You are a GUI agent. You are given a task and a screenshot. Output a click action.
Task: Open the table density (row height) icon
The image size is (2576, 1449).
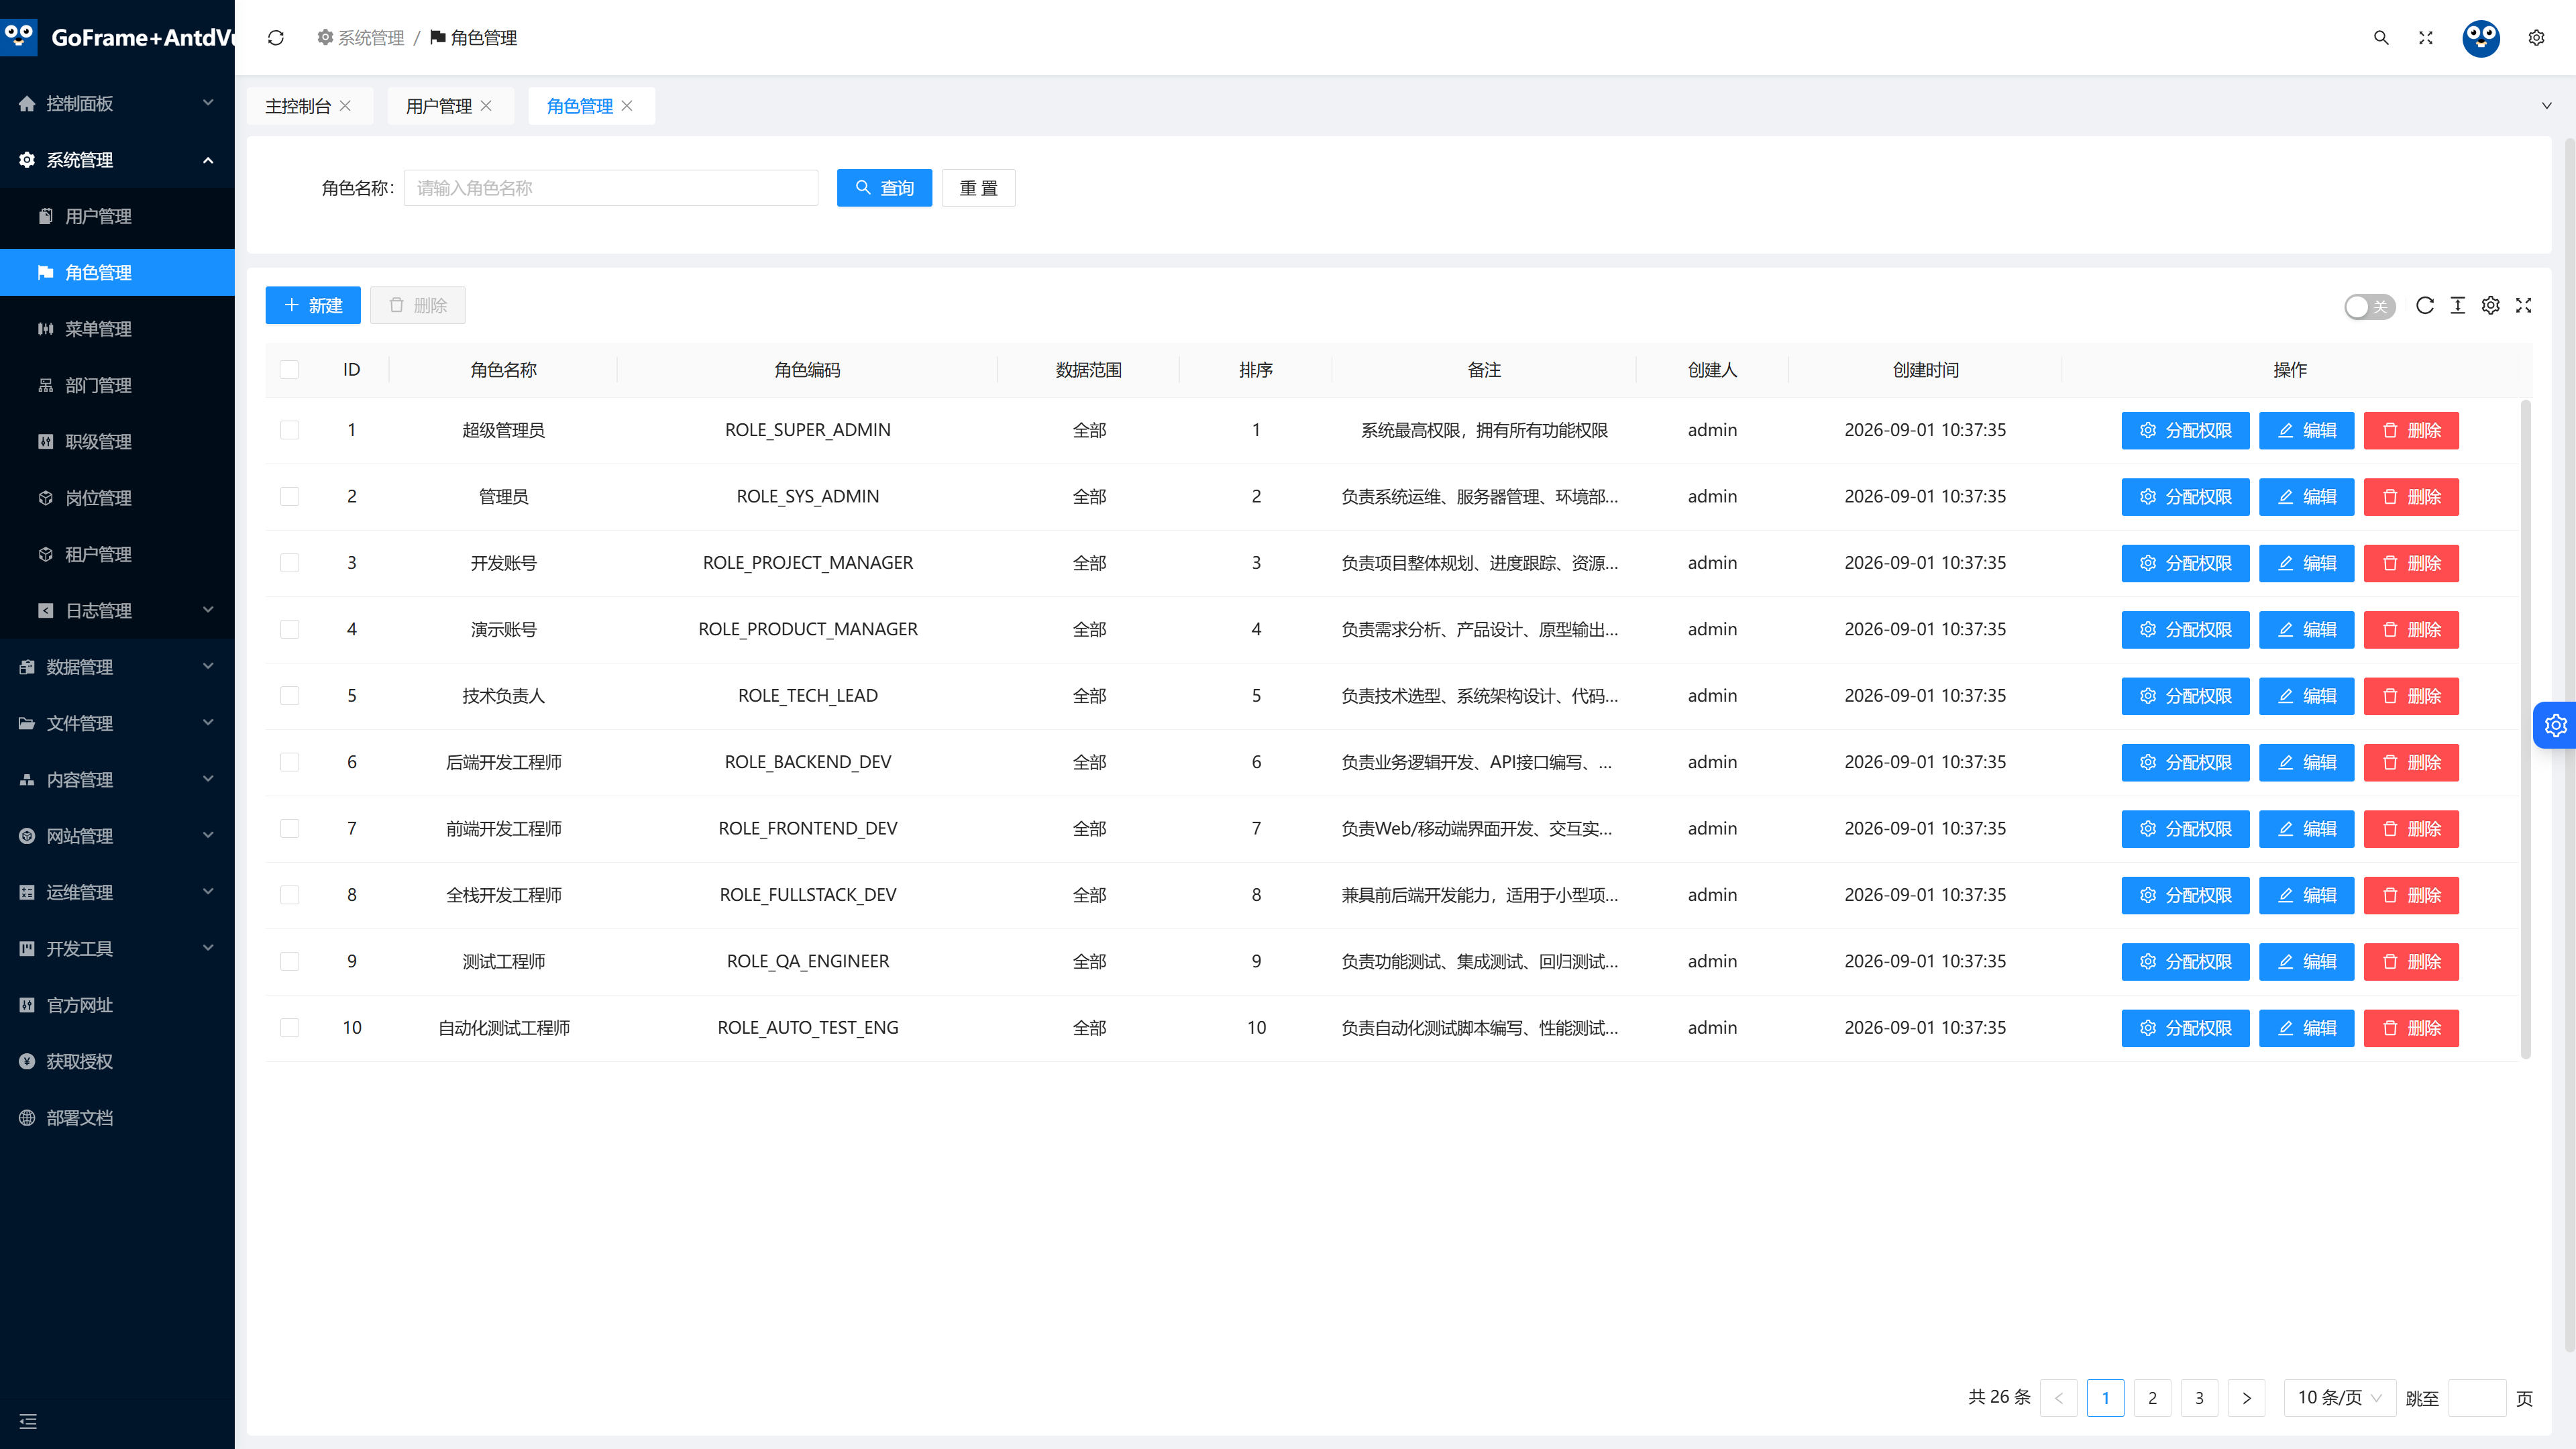(x=2458, y=306)
